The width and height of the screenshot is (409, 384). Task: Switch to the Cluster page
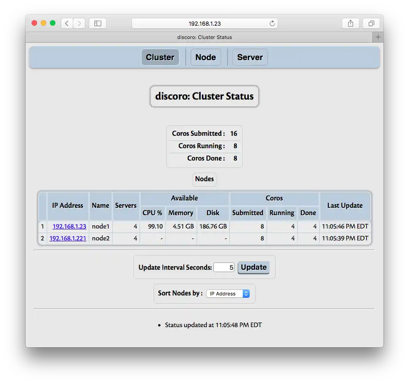click(160, 57)
